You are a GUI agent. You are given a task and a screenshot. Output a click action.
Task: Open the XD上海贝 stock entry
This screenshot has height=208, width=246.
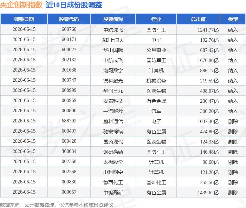113,40
